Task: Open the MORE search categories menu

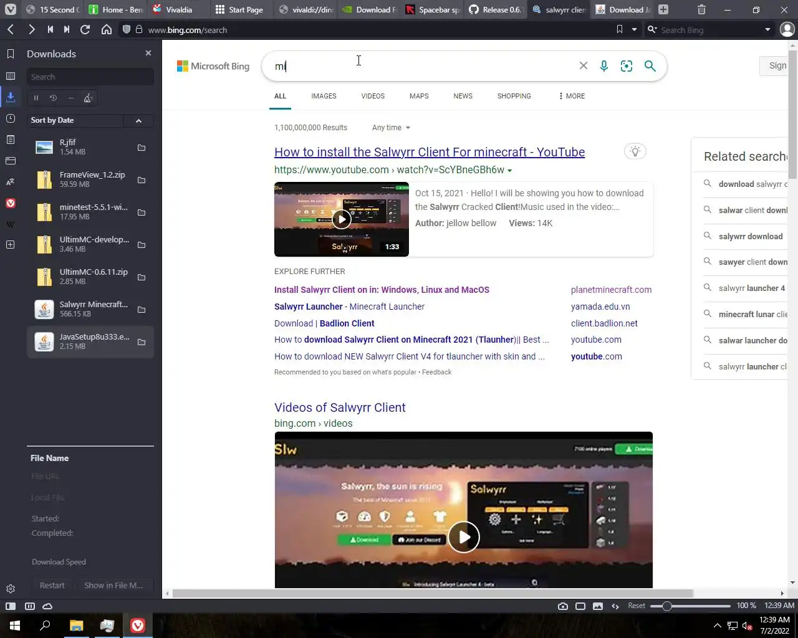Action: click(x=572, y=96)
